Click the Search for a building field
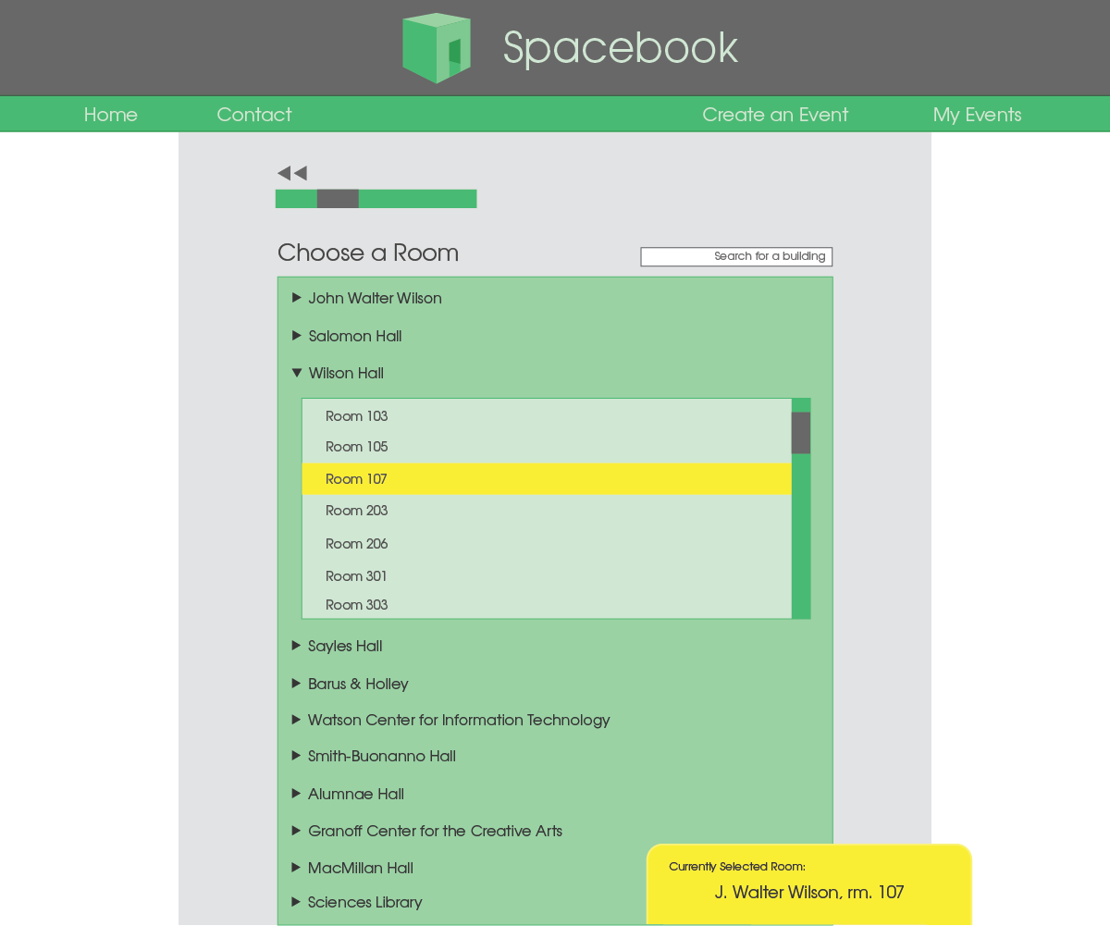The height and width of the screenshot is (926, 1110). 736,256
